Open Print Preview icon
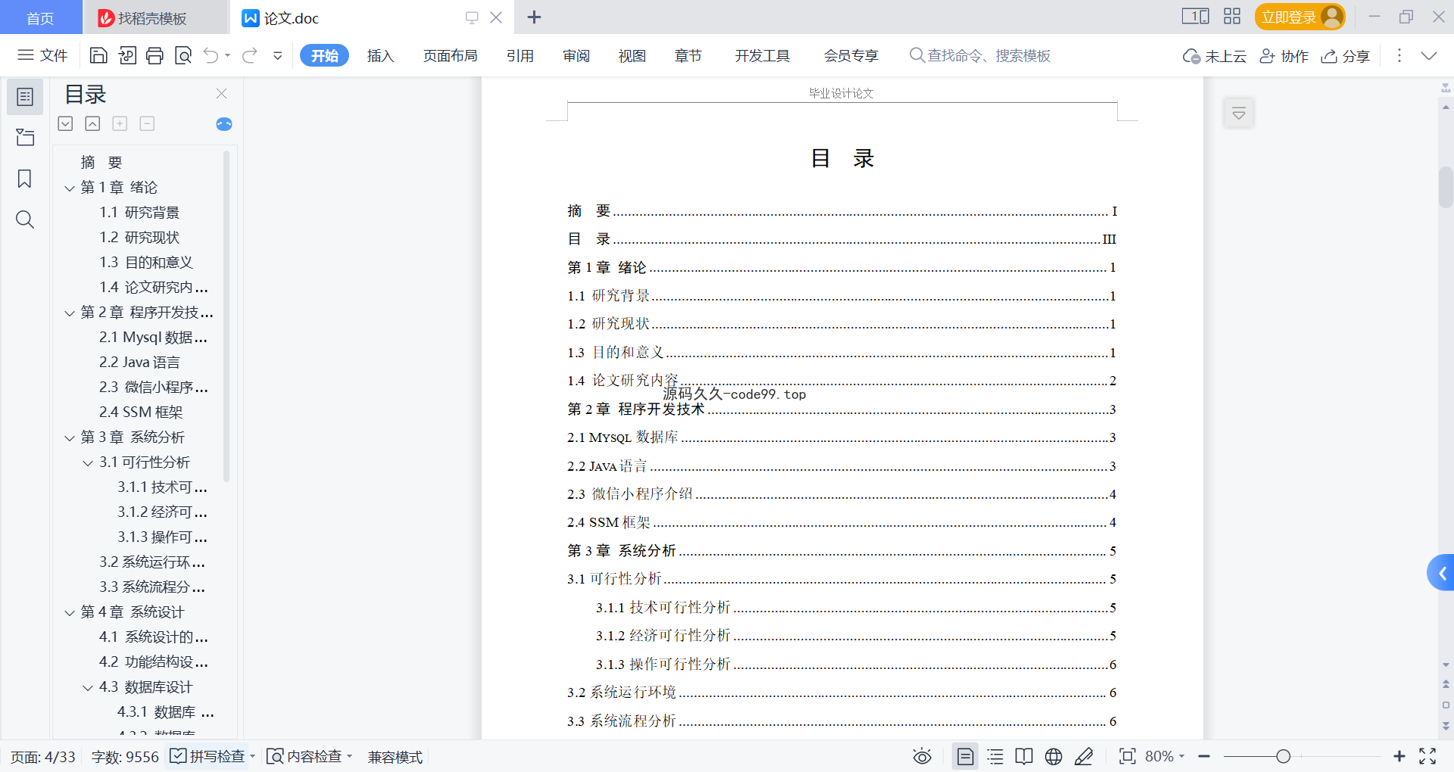 tap(183, 55)
